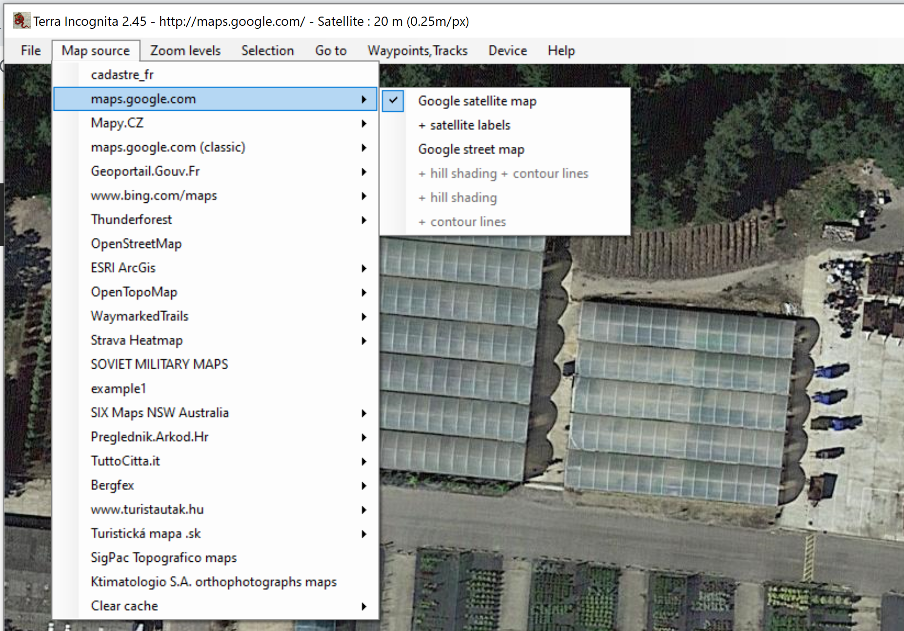Image resolution: width=904 pixels, height=631 pixels.
Task: Open SIX Maps NSW Australia submenu
Action: click(215, 413)
